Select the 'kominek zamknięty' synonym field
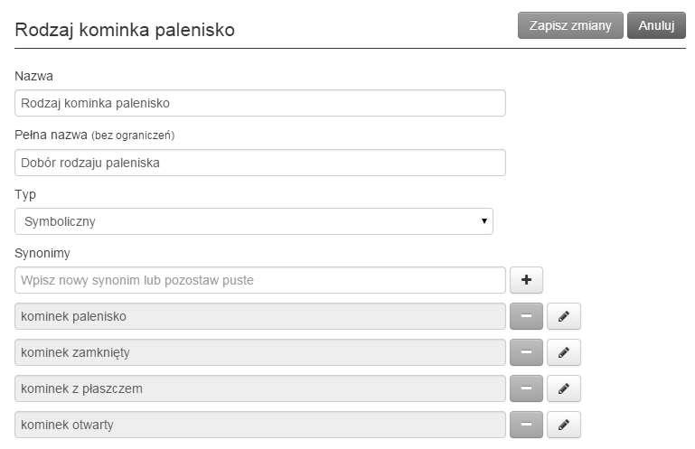Screen dimensions: 695x449 coord(260,352)
